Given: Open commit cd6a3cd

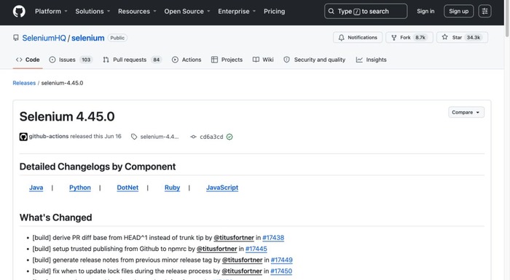Looking at the screenshot, I should tap(211, 137).
